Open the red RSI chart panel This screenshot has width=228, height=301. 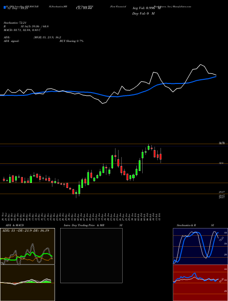(200, 283)
